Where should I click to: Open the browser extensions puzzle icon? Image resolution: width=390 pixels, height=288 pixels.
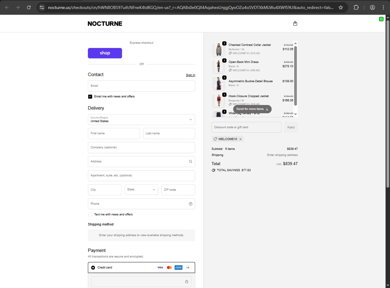356,7
